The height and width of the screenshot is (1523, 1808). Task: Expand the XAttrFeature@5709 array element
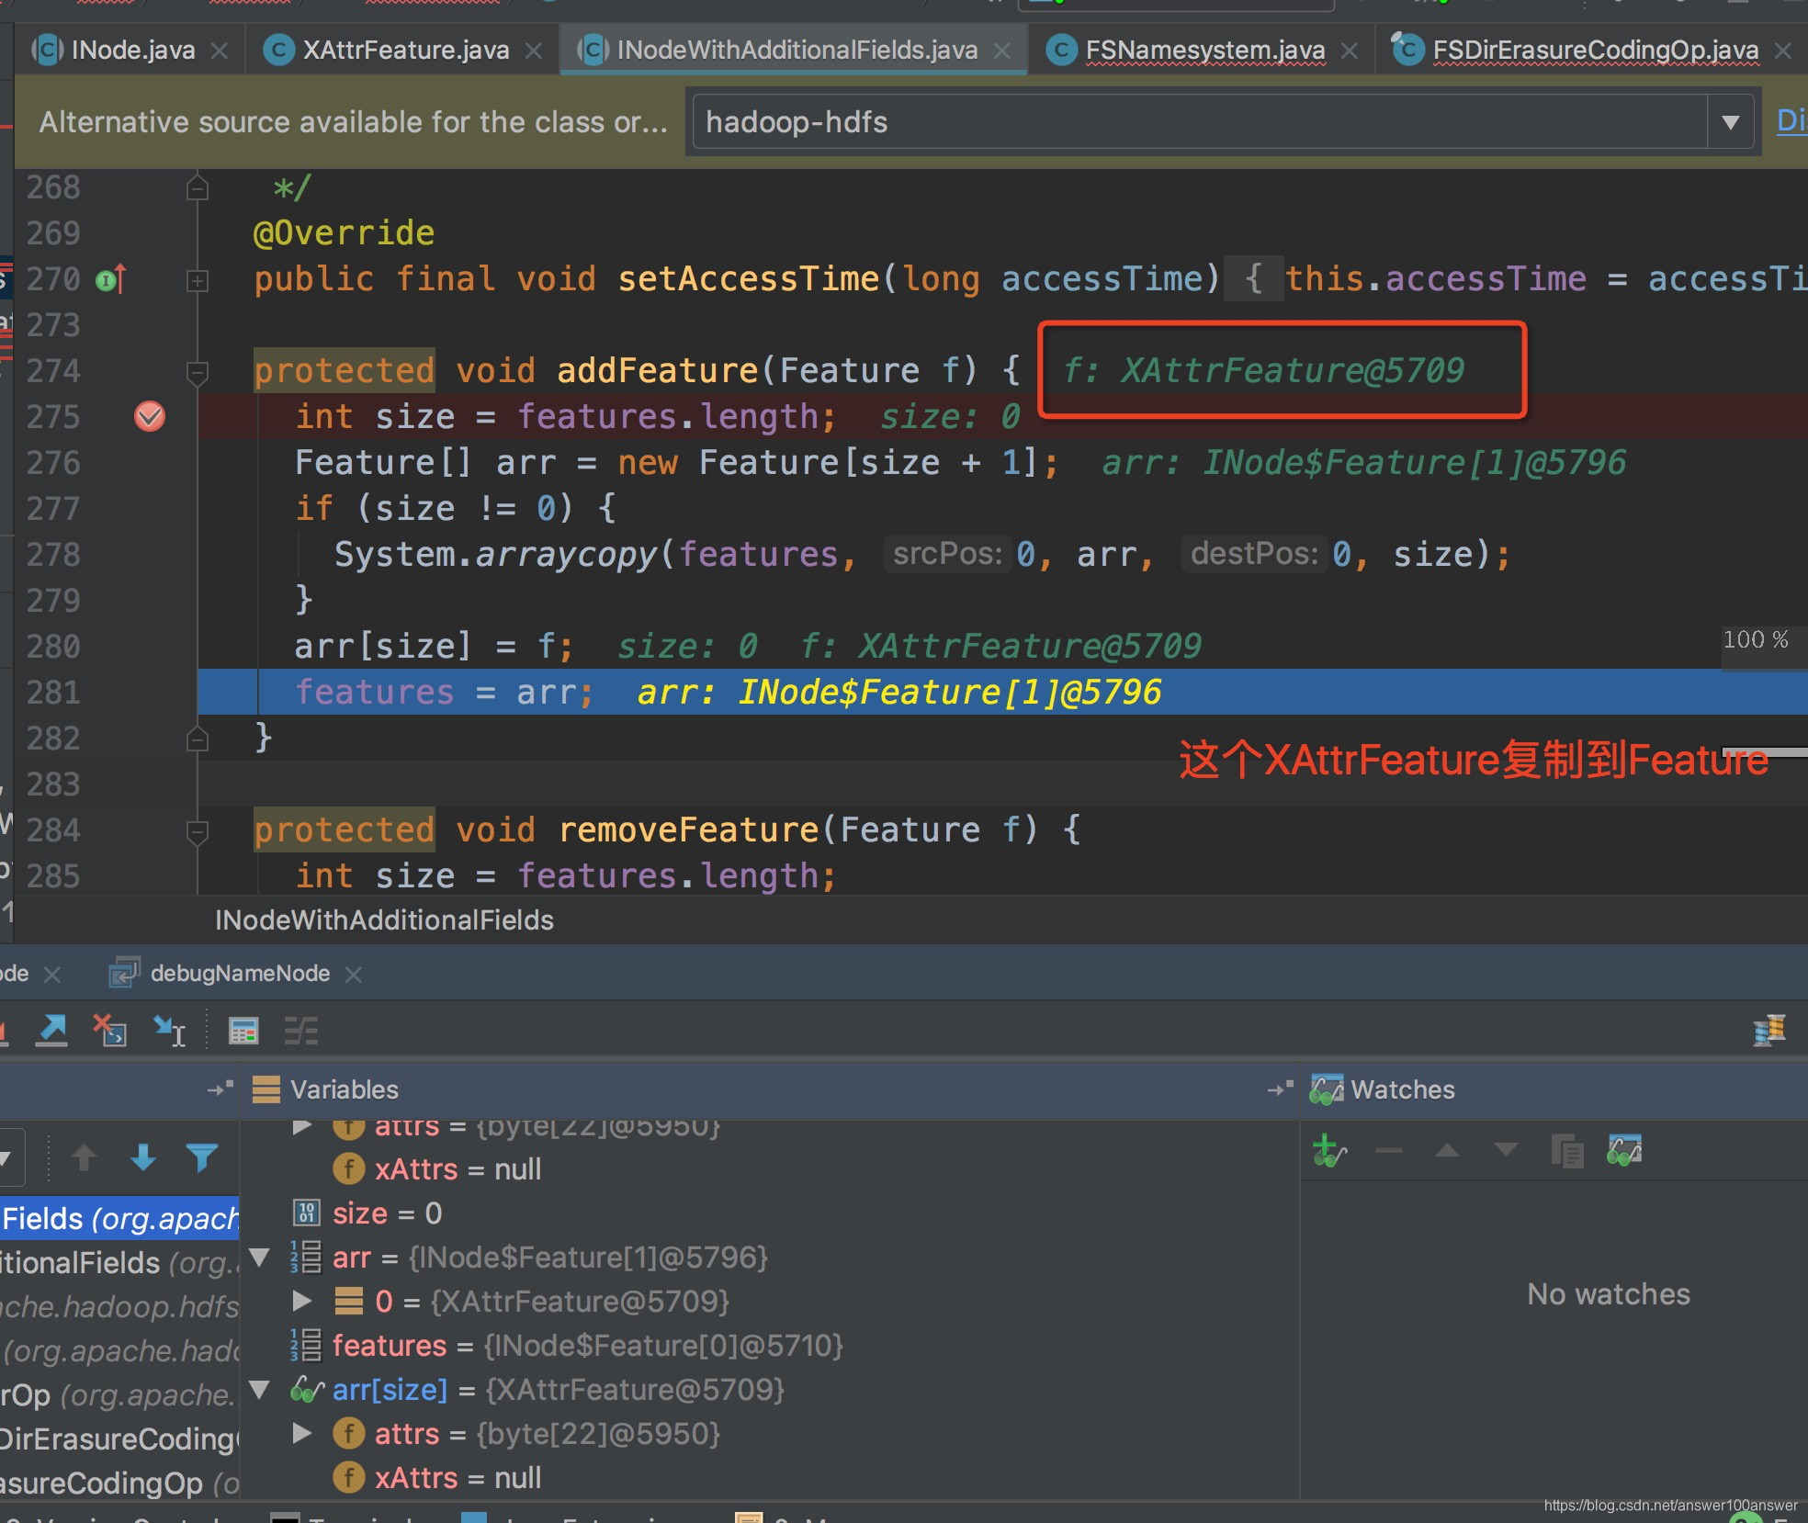pos(302,1301)
